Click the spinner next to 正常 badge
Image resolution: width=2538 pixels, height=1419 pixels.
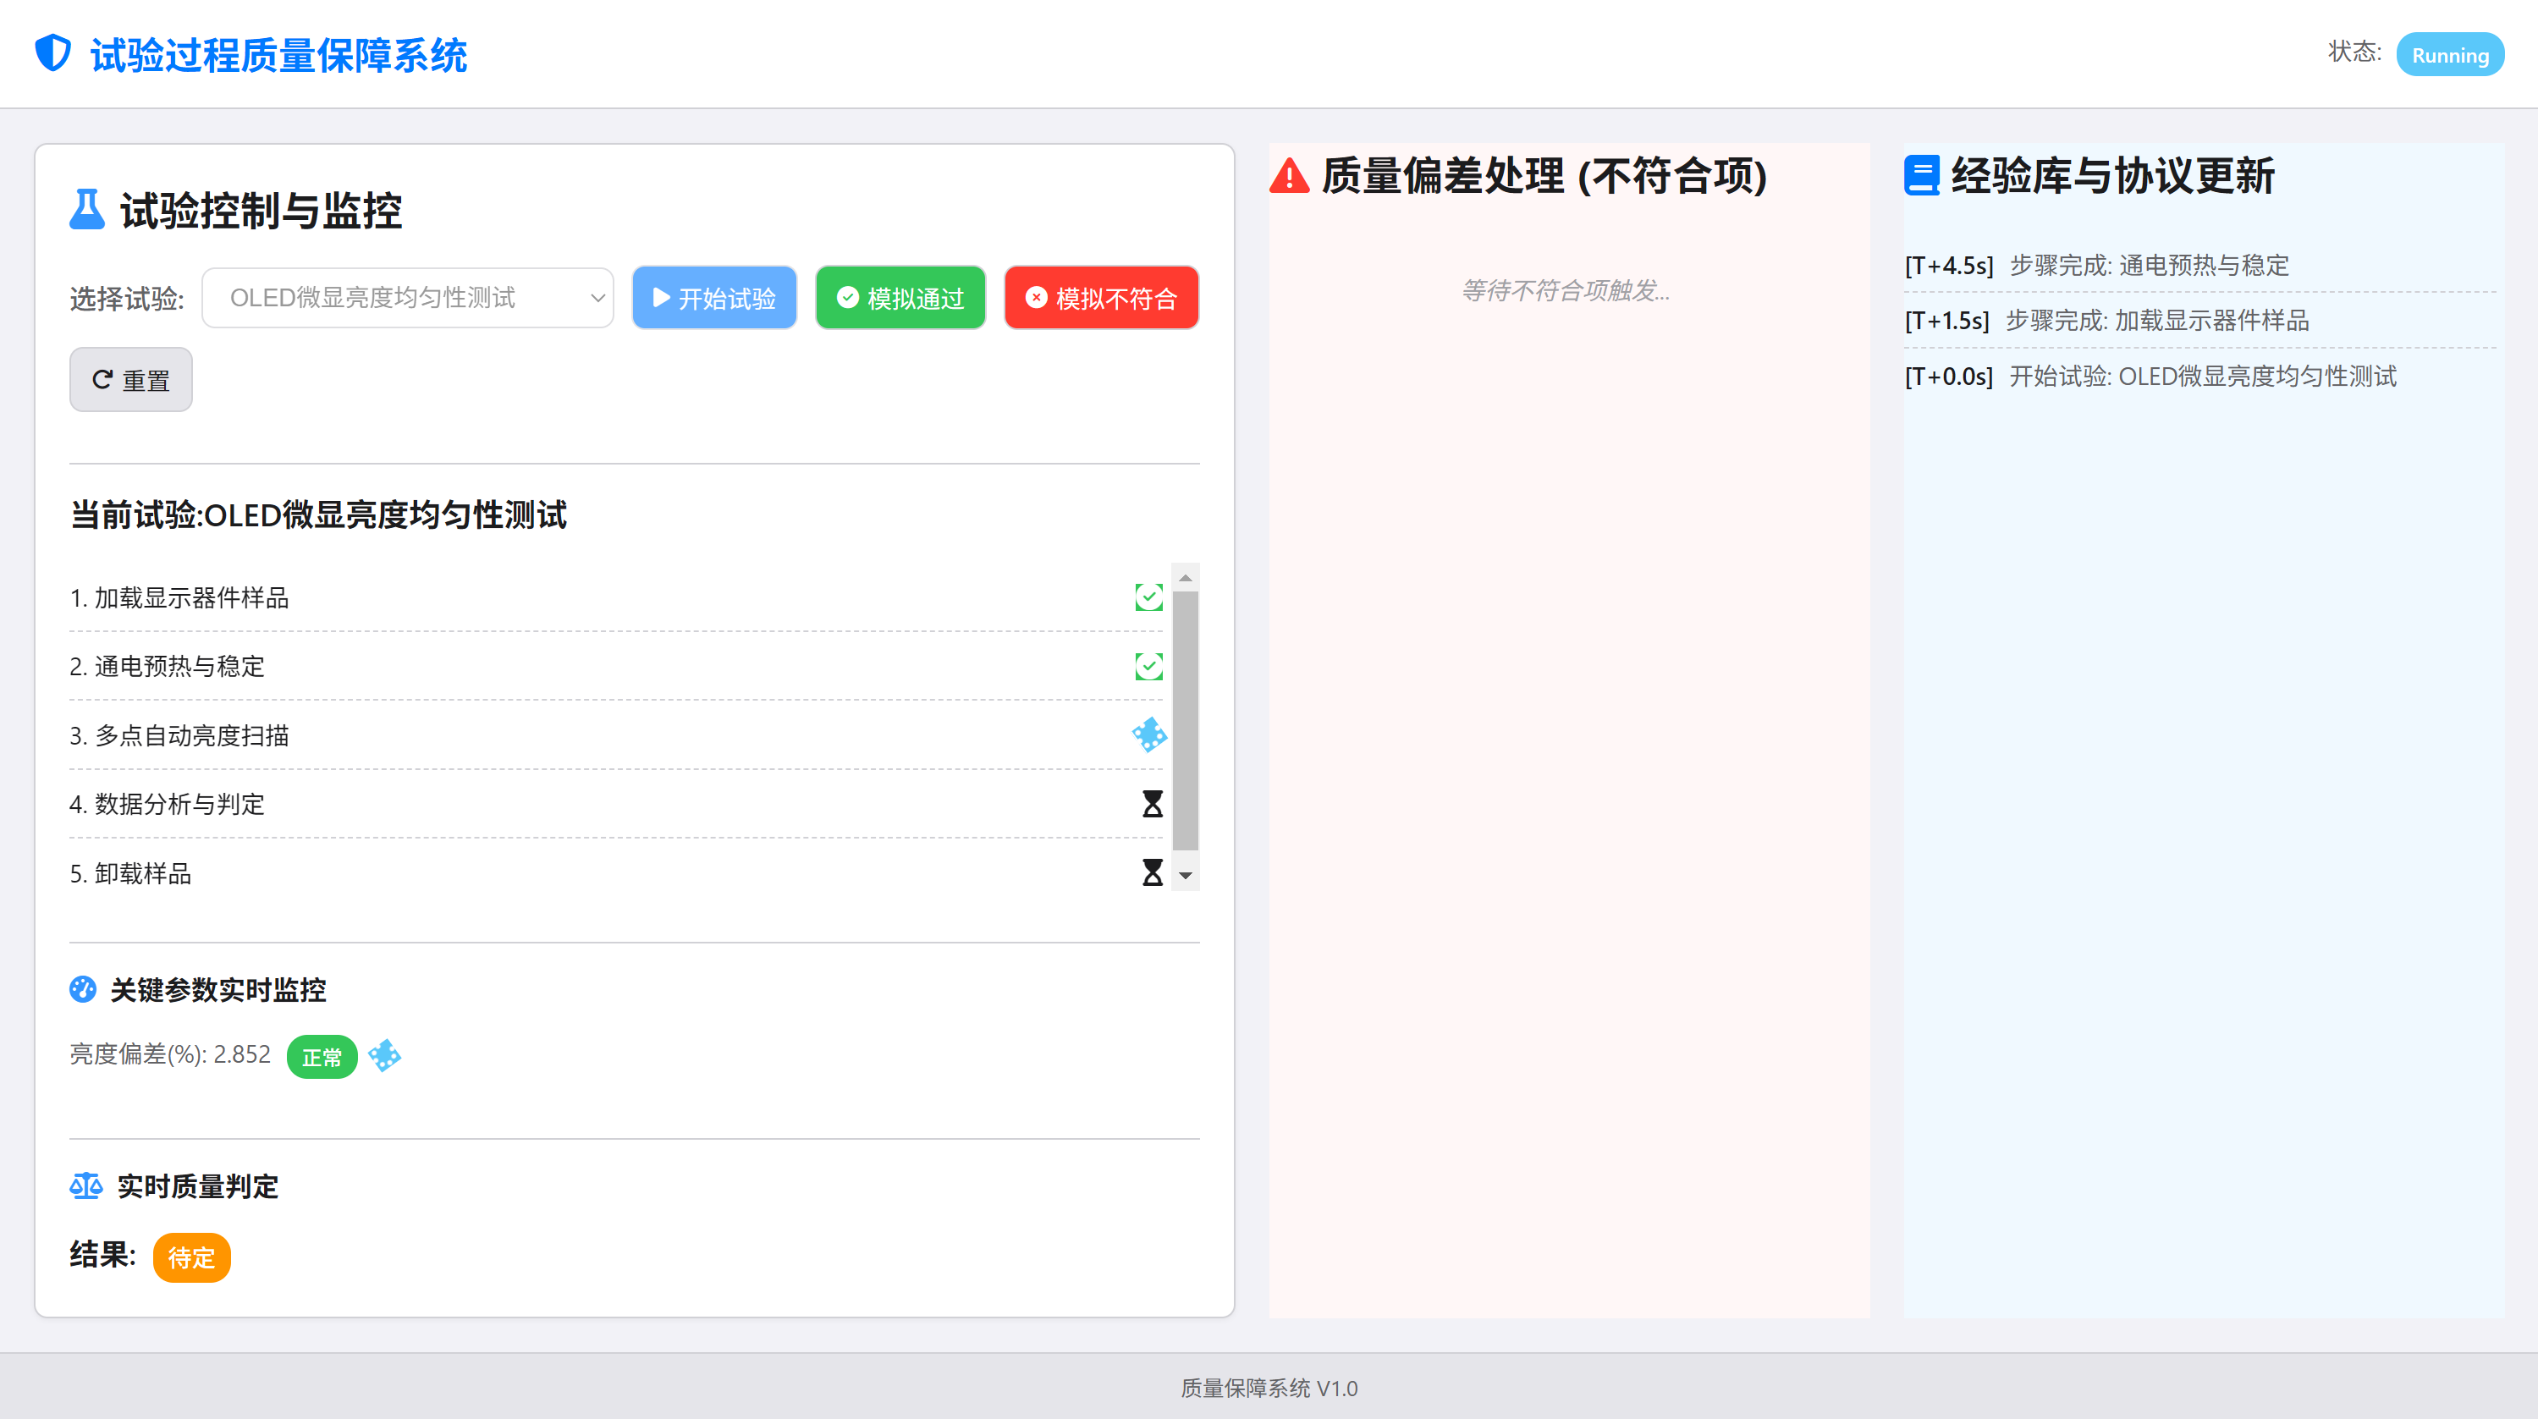(384, 1055)
